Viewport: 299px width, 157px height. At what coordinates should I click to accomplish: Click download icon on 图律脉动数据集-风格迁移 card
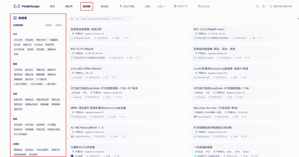coord(112,38)
